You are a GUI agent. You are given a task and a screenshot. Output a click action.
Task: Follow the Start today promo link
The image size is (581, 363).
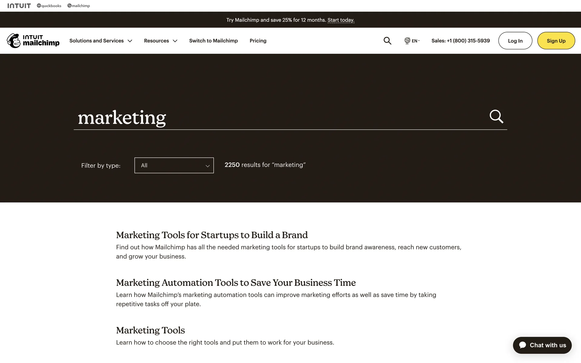coord(341,20)
